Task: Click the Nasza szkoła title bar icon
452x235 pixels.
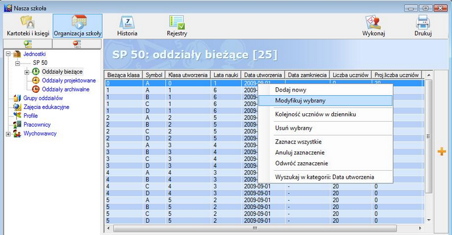Action: point(8,8)
